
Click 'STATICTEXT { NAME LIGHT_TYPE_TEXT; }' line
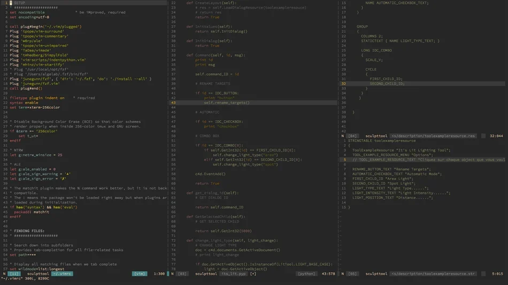point(400,41)
